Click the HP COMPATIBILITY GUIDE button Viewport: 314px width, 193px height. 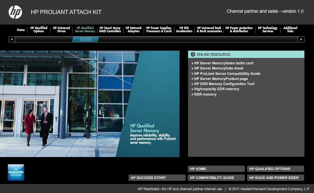click(216, 178)
